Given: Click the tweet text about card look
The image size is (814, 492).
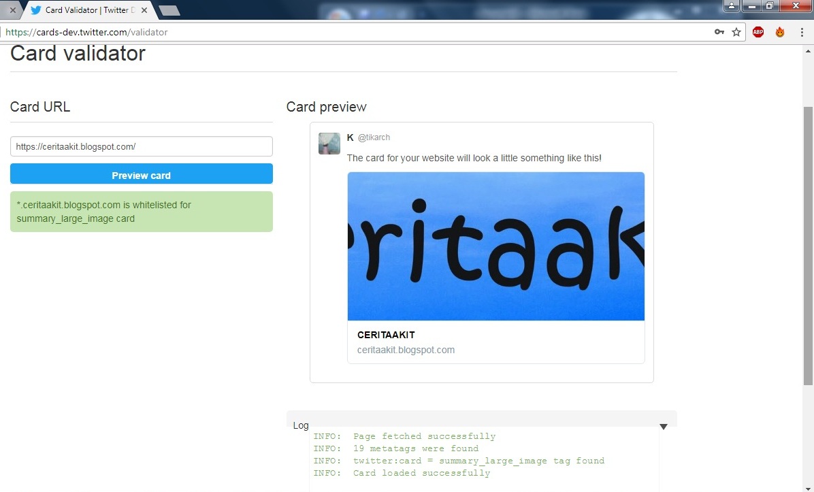Looking at the screenshot, I should pyautogui.click(x=474, y=158).
